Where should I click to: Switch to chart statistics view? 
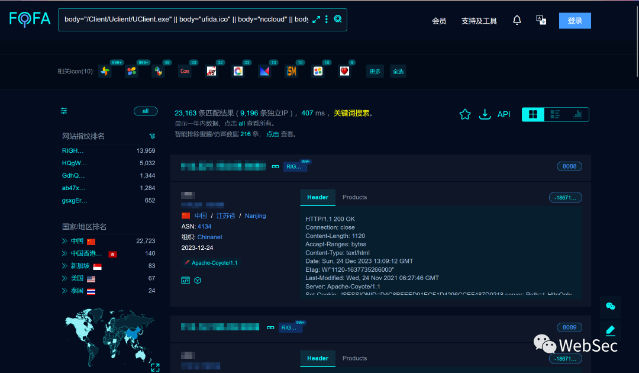point(577,114)
